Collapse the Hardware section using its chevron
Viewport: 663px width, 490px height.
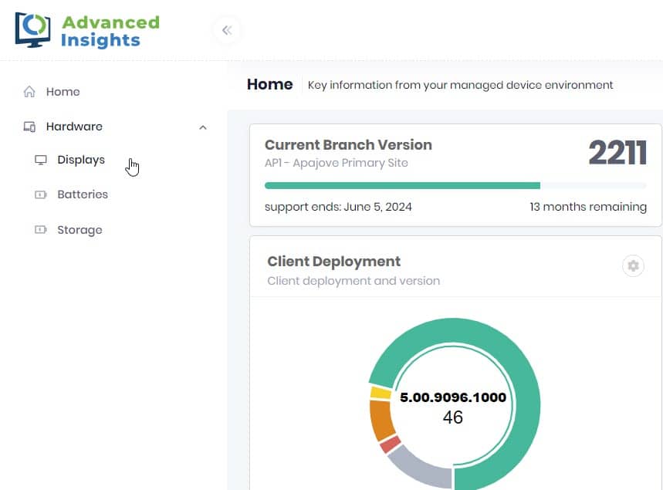[x=203, y=127]
